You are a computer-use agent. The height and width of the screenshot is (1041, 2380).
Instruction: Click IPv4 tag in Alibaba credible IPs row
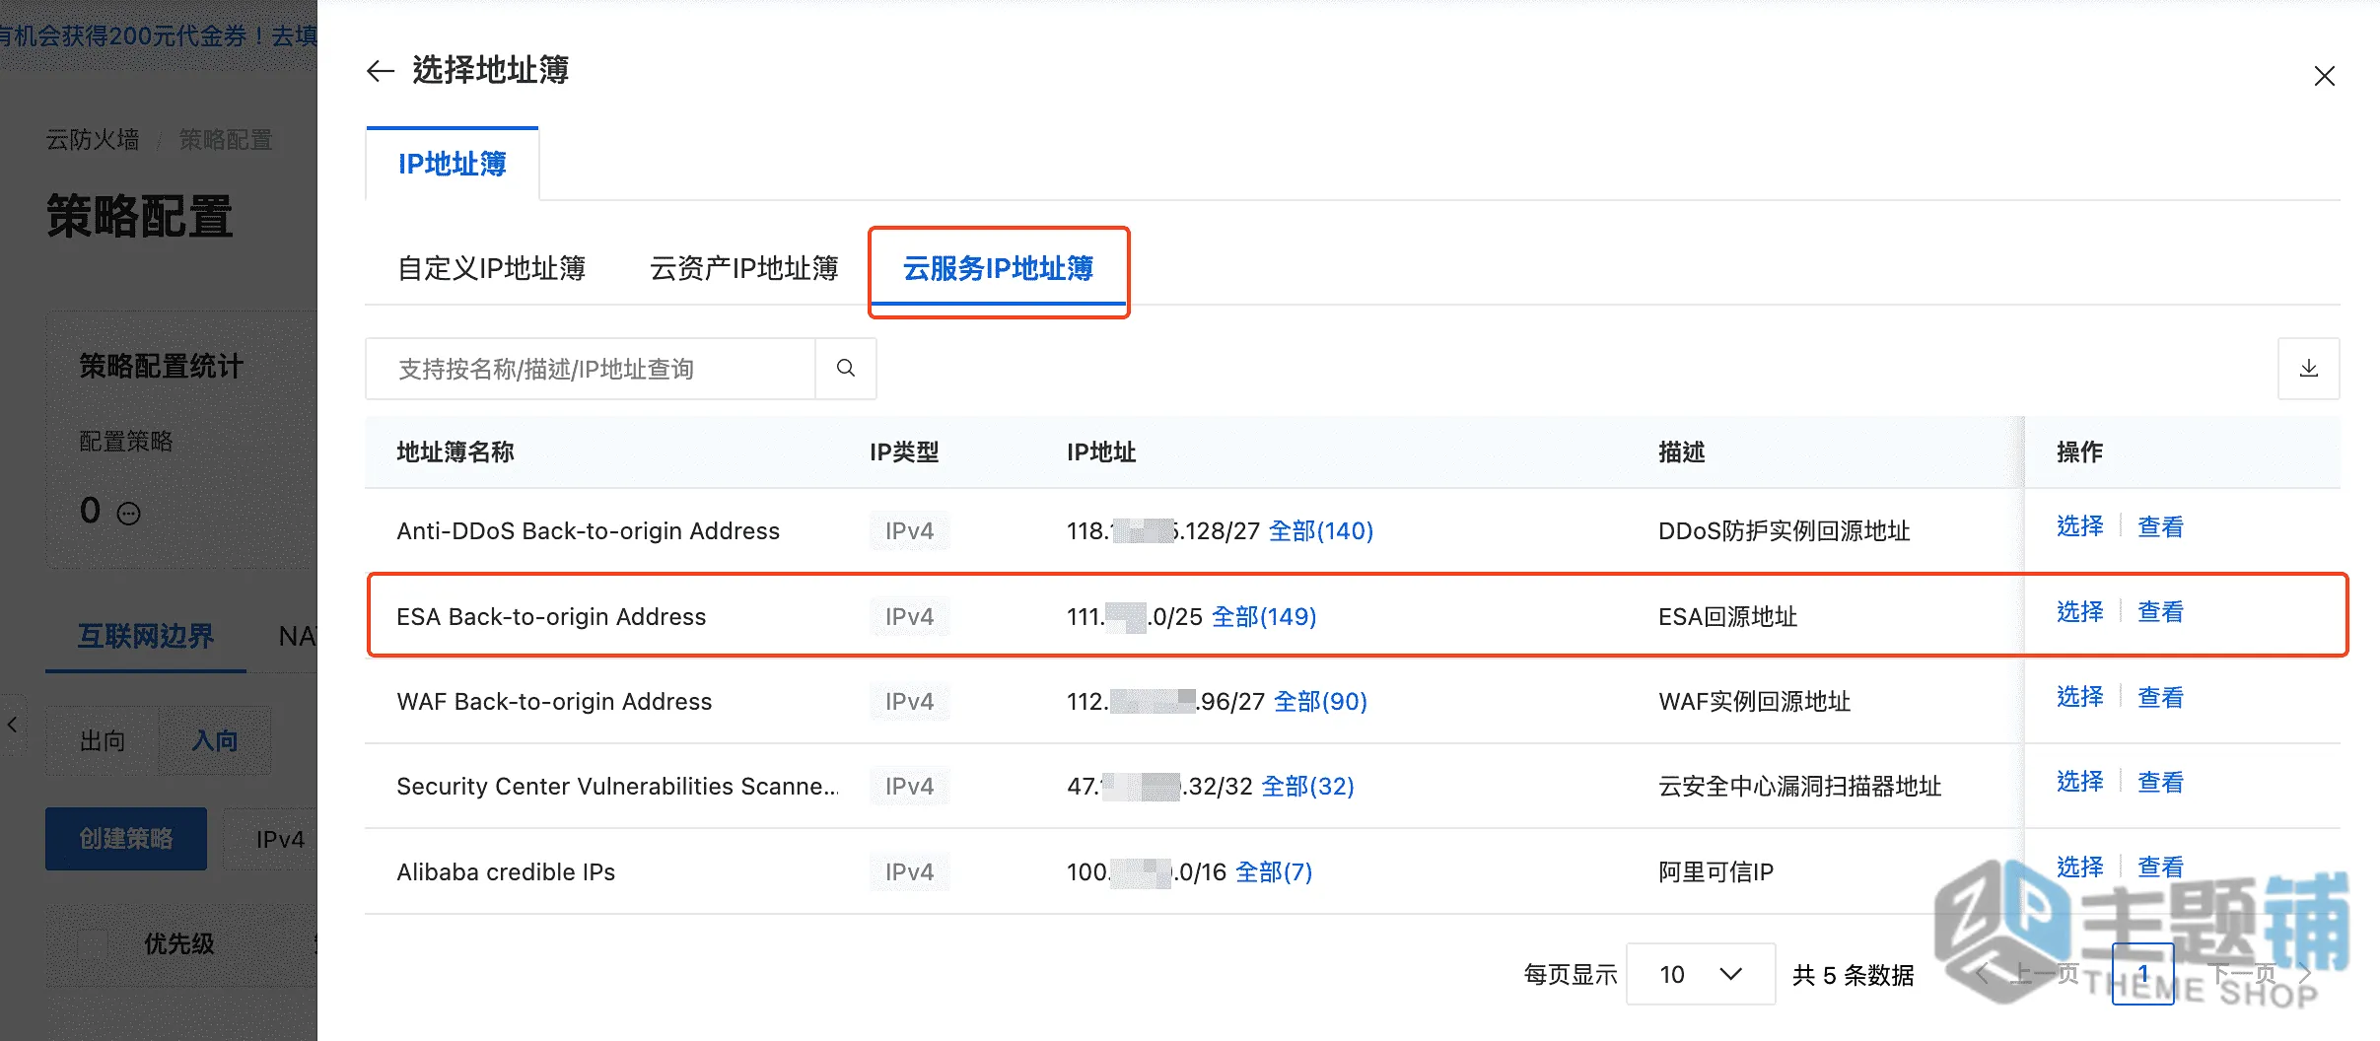point(909,872)
